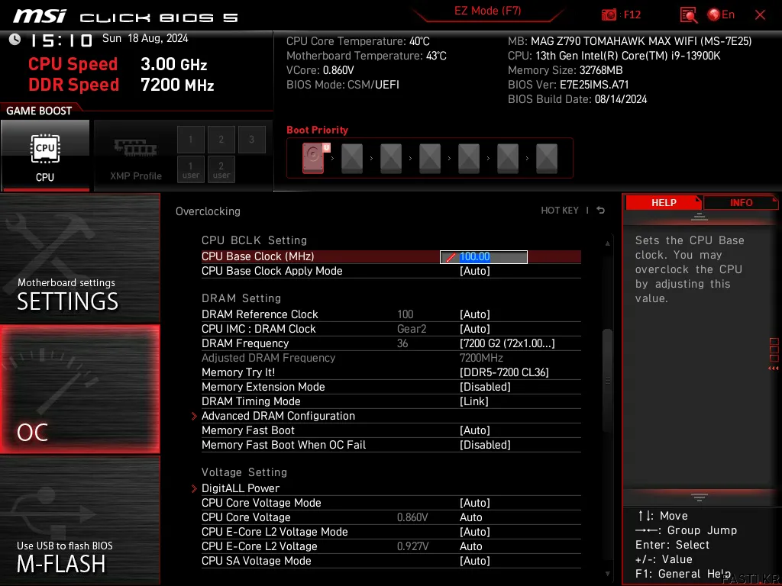Click the fifth boot priority device slot
The height and width of the screenshot is (586, 782).
pyautogui.click(x=469, y=158)
